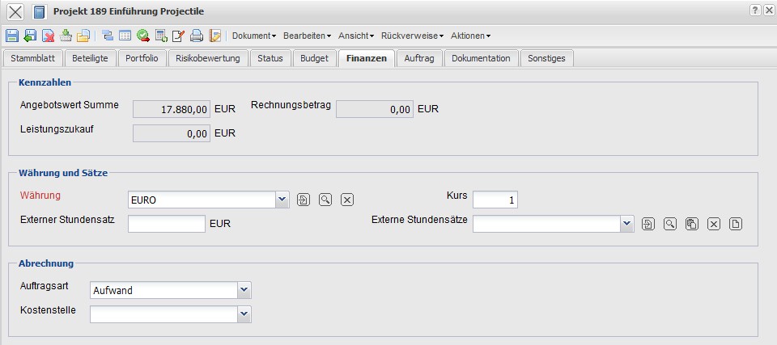Click the new document icon for Externe Stundensätze
Image resolution: width=777 pixels, height=345 pixels.
tap(735, 224)
